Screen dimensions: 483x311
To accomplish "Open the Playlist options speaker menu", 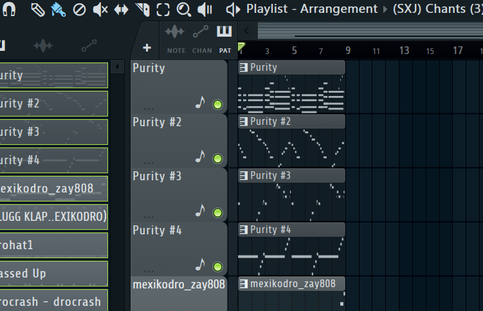I will pos(233,10).
